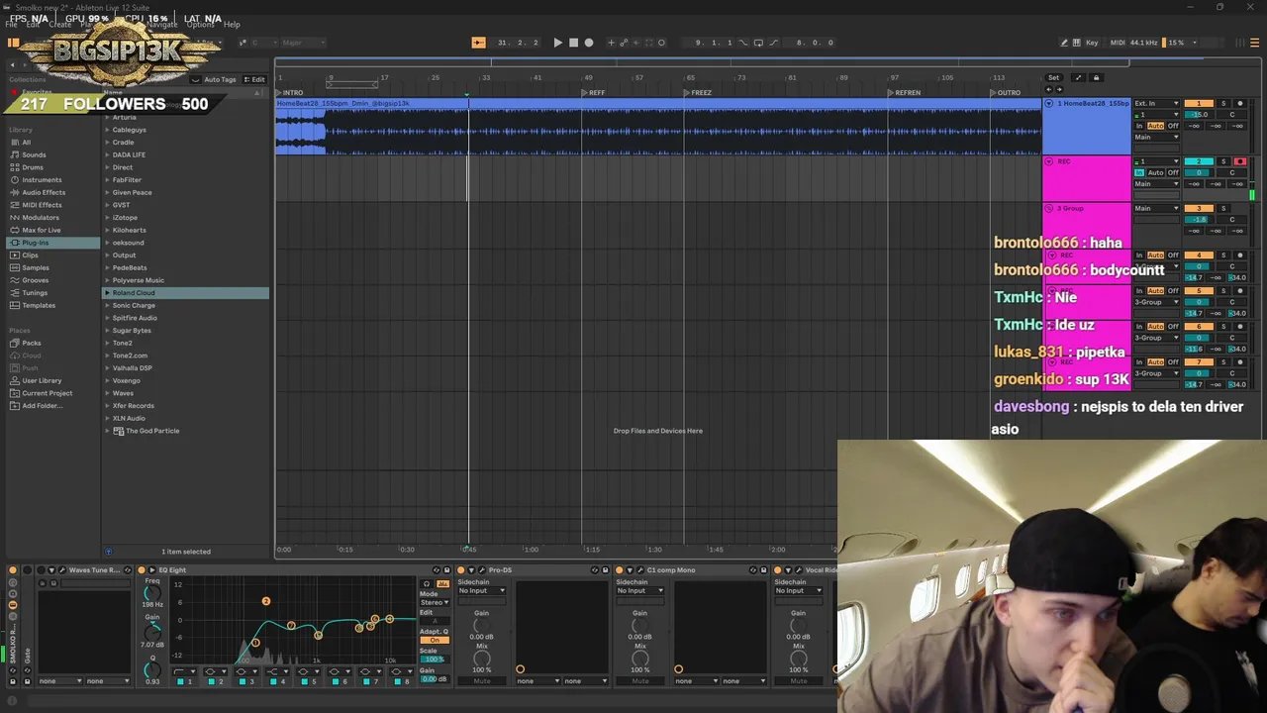Screen dimensions: 1267x713
Task: Toggle track 1 activator button
Action: pyautogui.click(x=1199, y=104)
